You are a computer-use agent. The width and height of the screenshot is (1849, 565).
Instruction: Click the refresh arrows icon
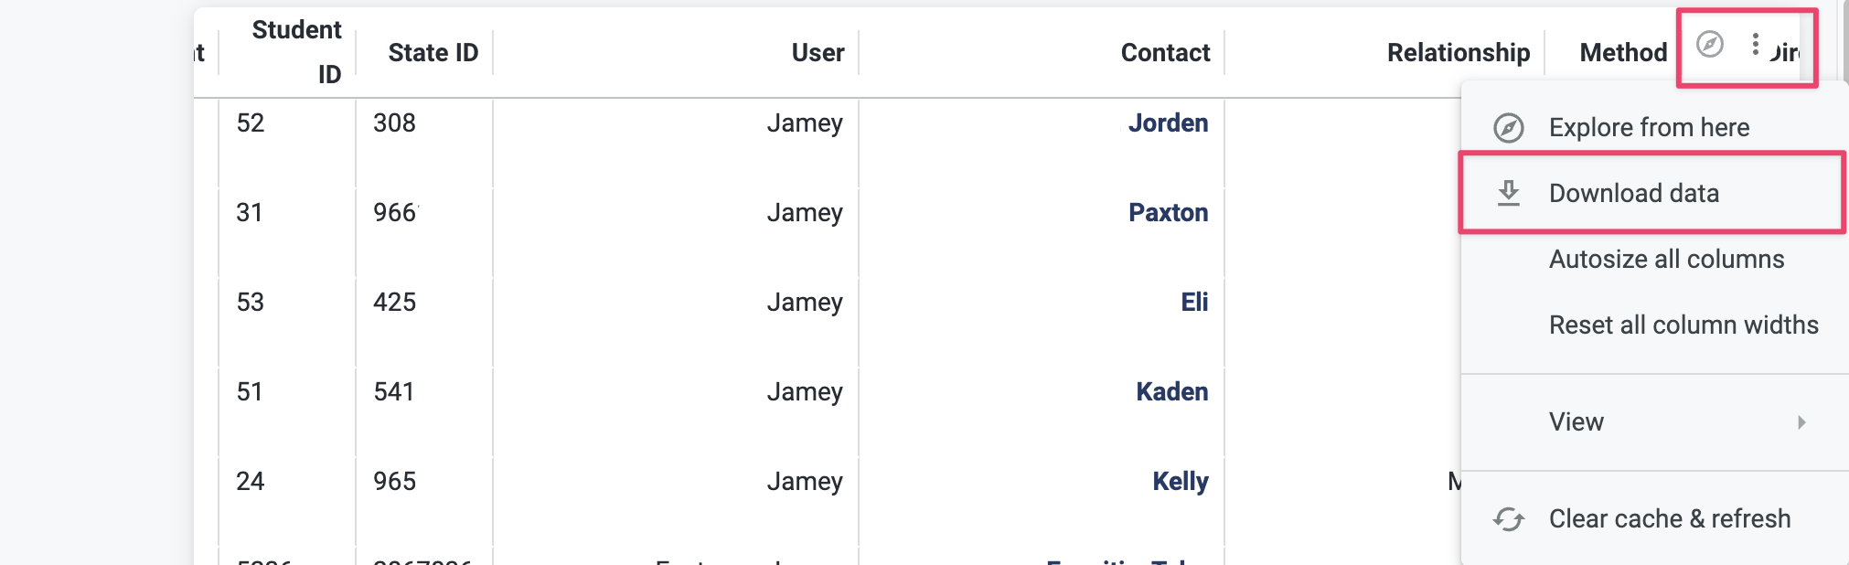[1508, 519]
